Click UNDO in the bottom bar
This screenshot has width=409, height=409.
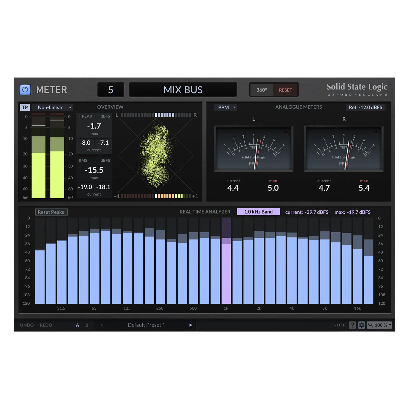click(x=27, y=325)
